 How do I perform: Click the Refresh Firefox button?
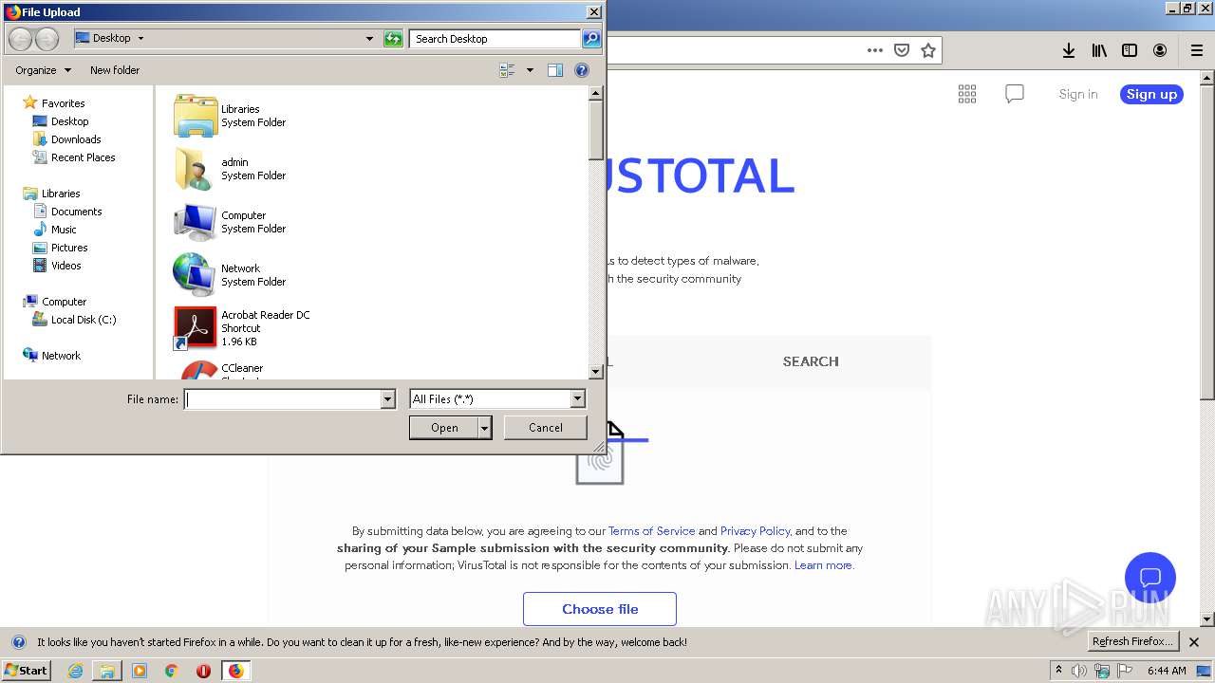1132,642
